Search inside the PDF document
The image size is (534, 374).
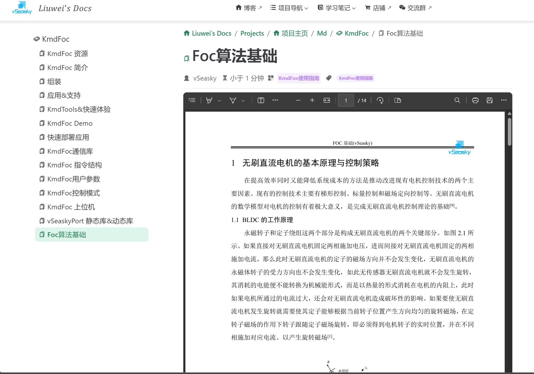(457, 100)
